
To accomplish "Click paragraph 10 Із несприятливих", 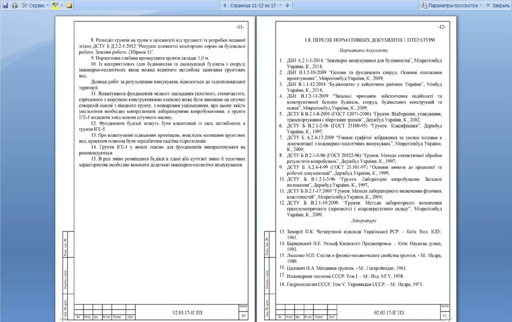I will click(x=162, y=70).
